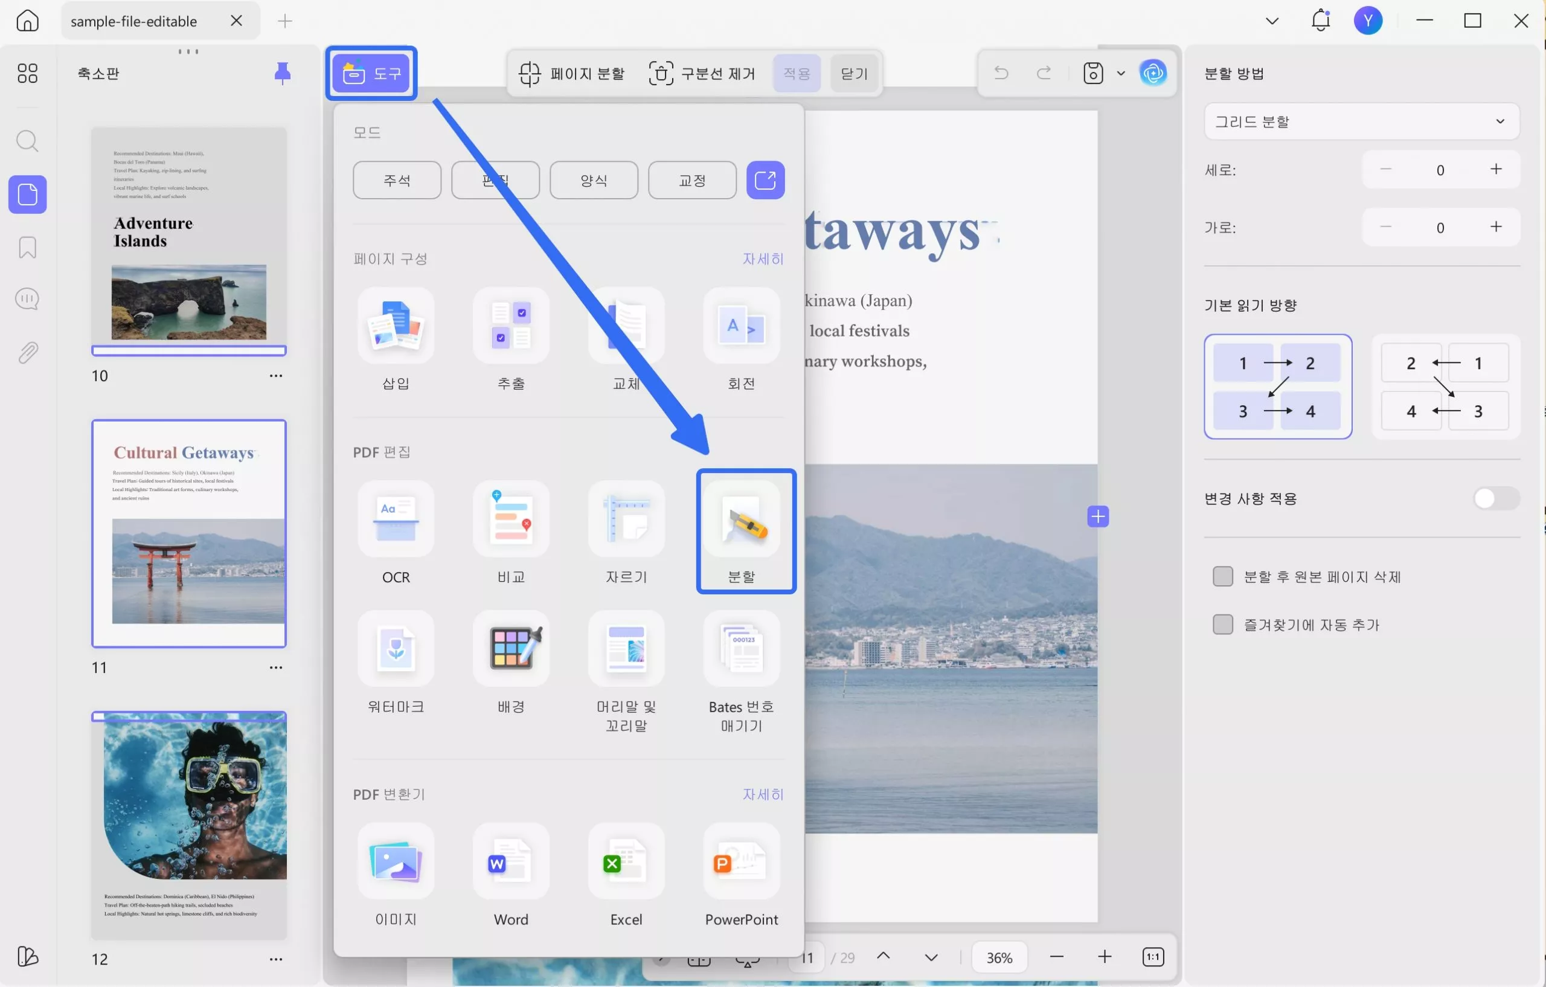Click the redo arrow icon

coord(1044,73)
